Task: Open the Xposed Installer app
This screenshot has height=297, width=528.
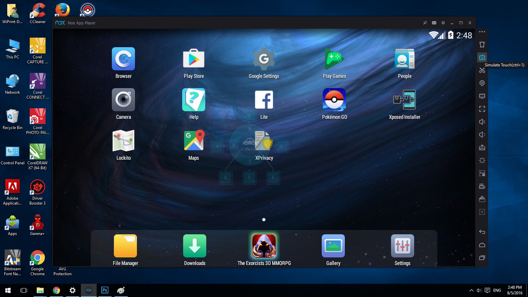Action: coord(405,100)
